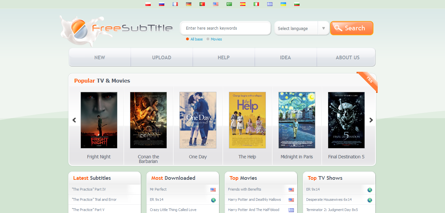The width and height of the screenshot is (445, 213).
Task: Open the 'The Help' title link
Action: [x=247, y=157]
